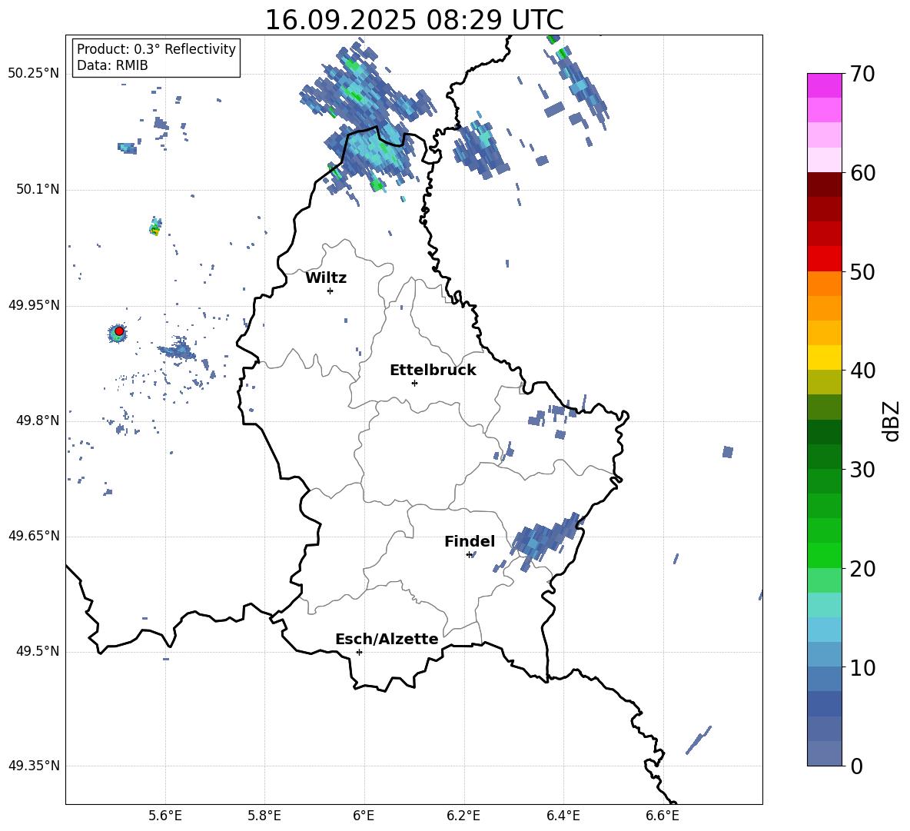Click the colorbar value 10
This screenshot has width=910, height=831.
tap(863, 668)
